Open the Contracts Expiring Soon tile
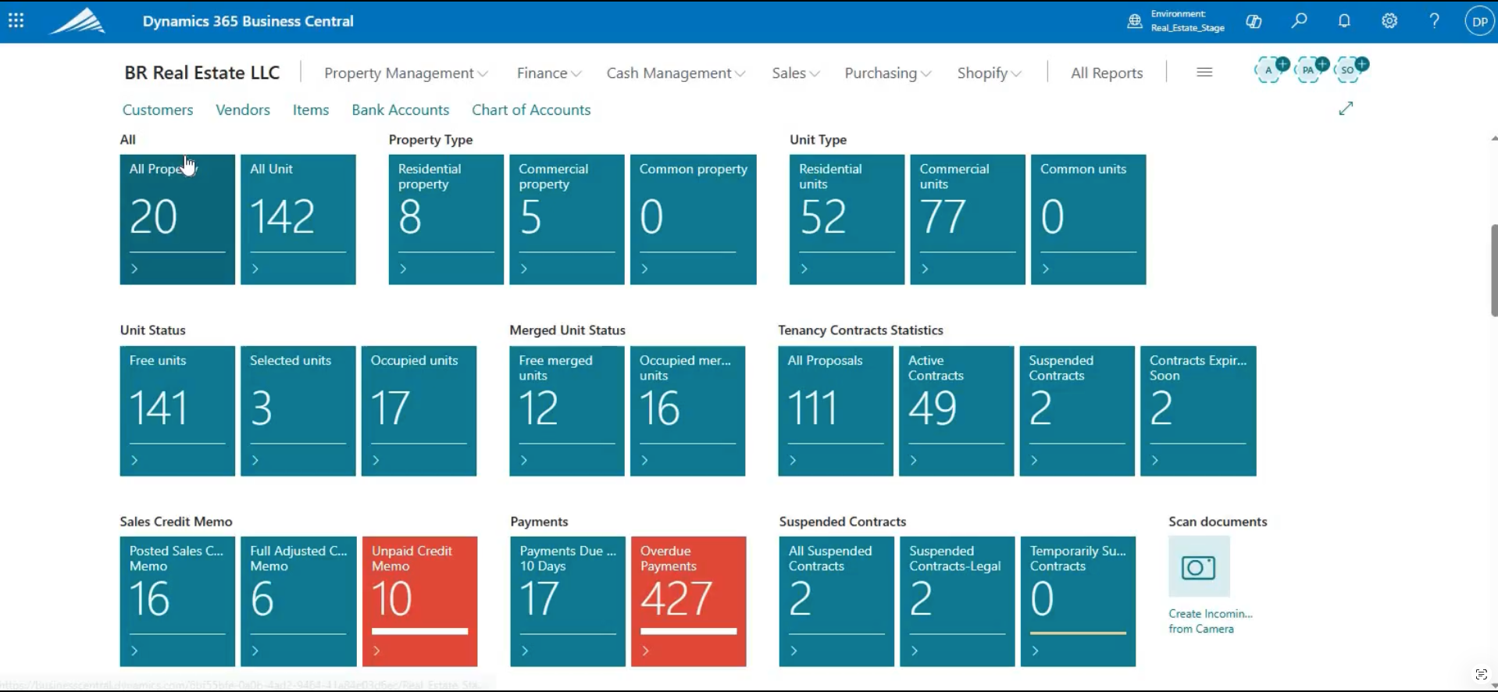The width and height of the screenshot is (1498, 692). coord(1198,411)
